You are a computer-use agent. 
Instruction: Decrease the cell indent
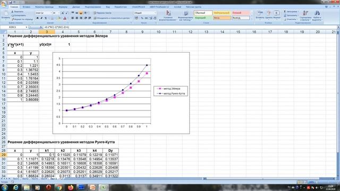pyautogui.click(x=86, y=18)
